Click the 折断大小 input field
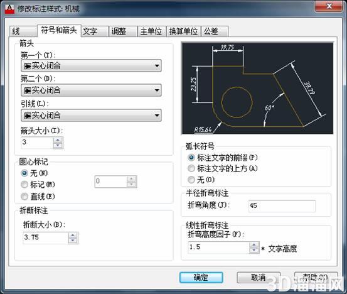 (x=46, y=237)
